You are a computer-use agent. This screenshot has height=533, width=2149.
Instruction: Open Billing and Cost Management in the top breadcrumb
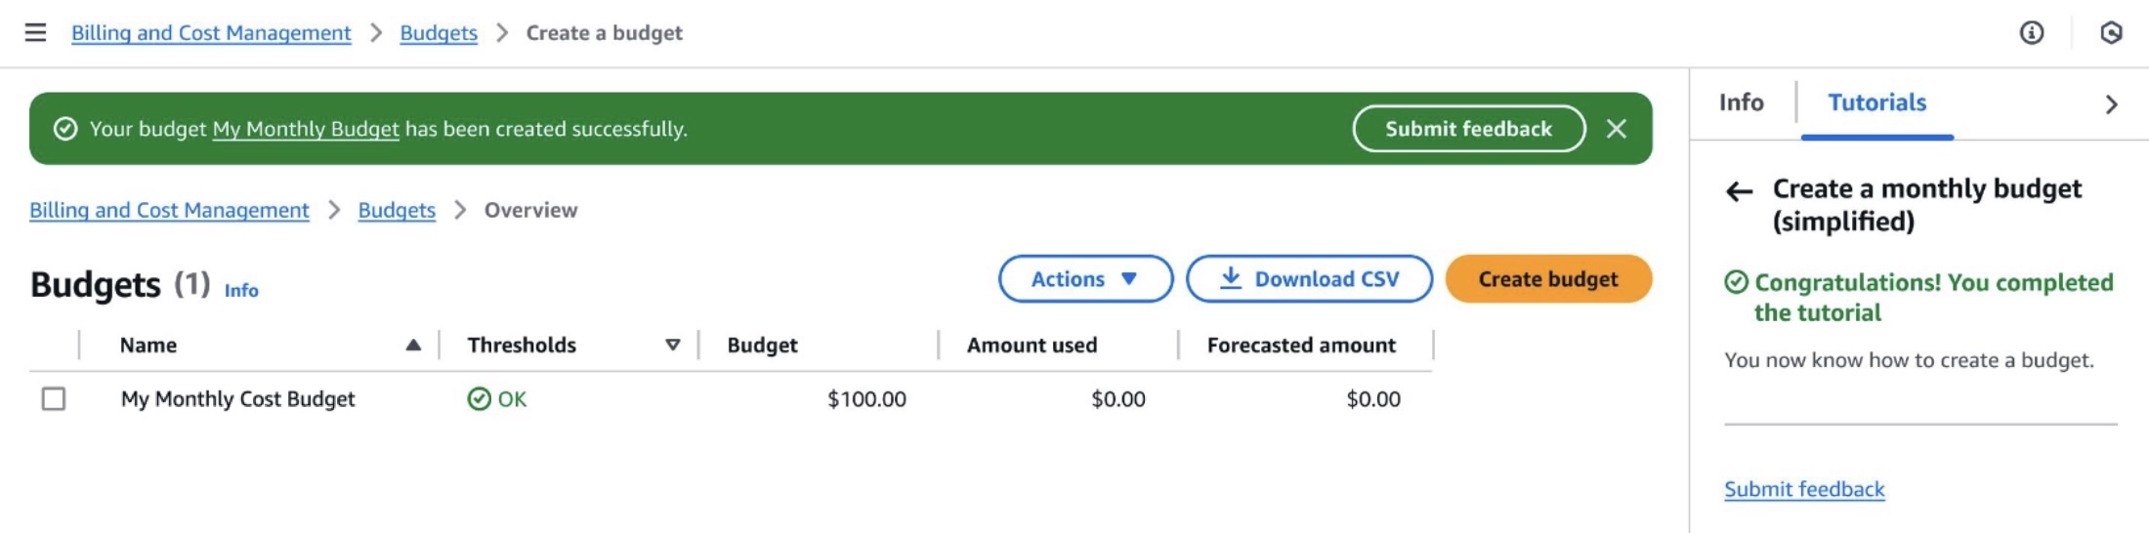(211, 33)
